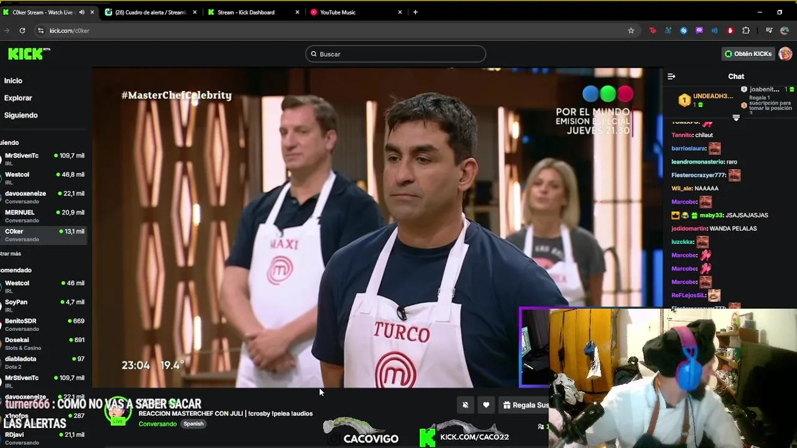Open RDjavi channel in sidebar

click(44, 438)
